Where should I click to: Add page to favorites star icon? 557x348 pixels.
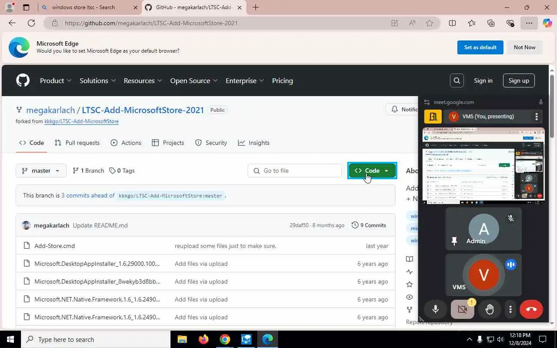429,23
